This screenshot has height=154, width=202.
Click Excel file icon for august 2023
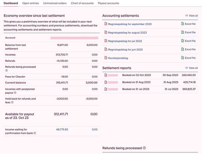pyautogui.click(x=183, y=32)
